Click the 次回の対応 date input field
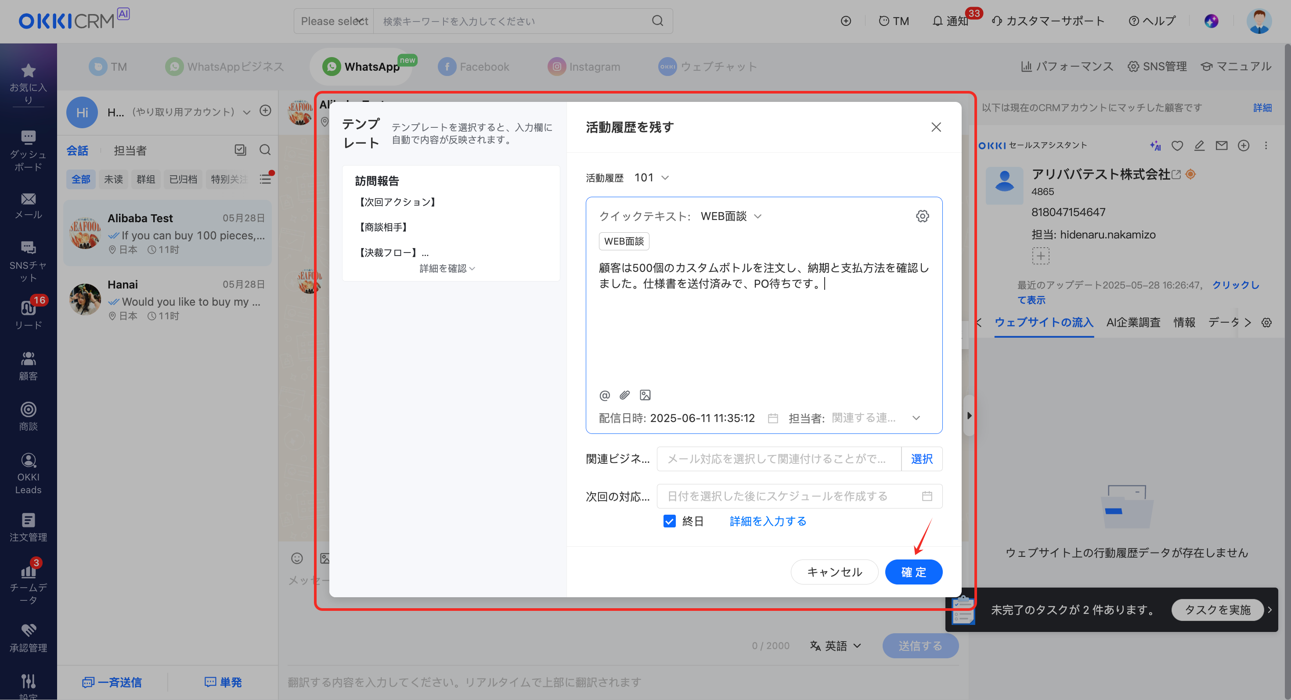This screenshot has height=700, width=1291. pos(799,496)
